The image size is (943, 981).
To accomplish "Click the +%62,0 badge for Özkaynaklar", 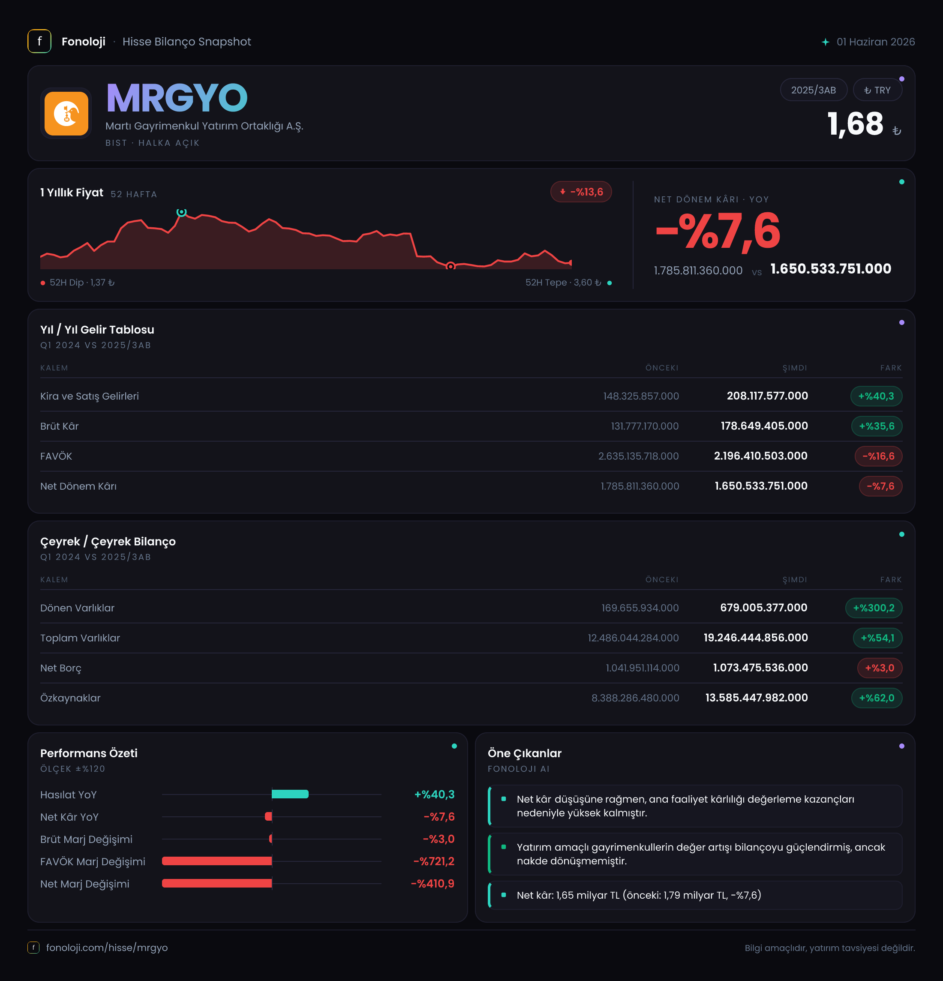I will pyautogui.click(x=877, y=698).
